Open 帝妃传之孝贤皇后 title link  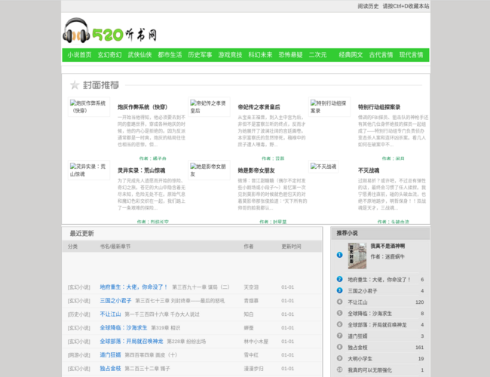coord(259,107)
